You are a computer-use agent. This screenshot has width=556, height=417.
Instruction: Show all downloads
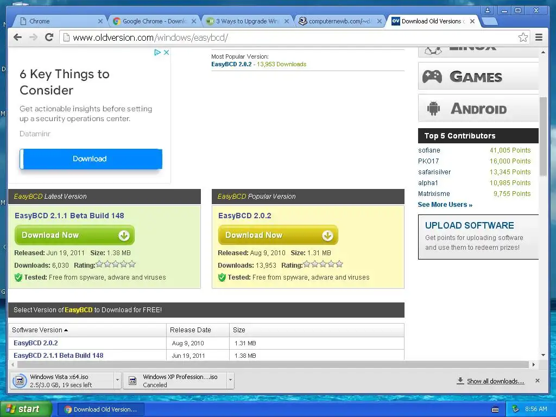pos(495,381)
